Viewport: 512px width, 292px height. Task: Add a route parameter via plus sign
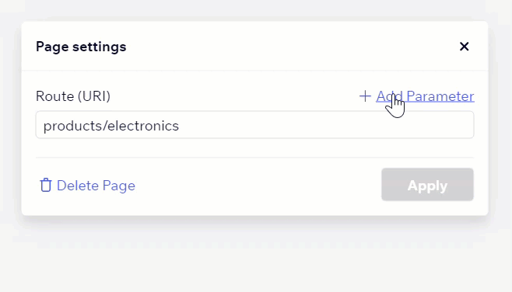[365, 96]
